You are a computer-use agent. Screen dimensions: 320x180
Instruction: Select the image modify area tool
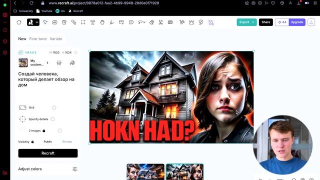tap(121, 22)
